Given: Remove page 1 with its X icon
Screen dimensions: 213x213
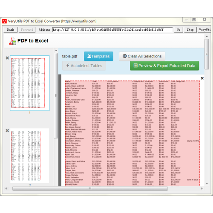Looking at the screenshot, I should (7, 58).
